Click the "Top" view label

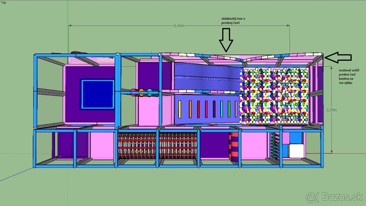pos(4,2)
